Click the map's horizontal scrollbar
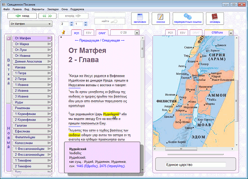248x179 pixels. click(x=193, y=148)
